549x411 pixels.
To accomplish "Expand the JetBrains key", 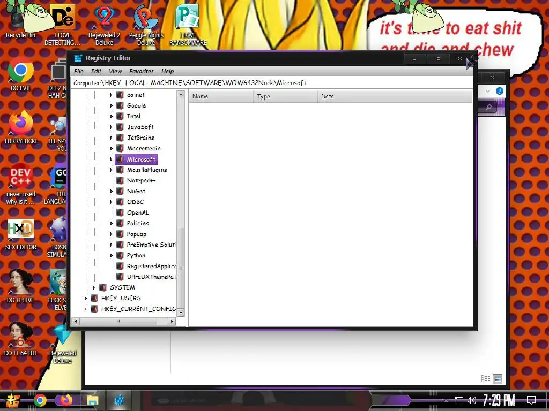I will click(112, 138).
